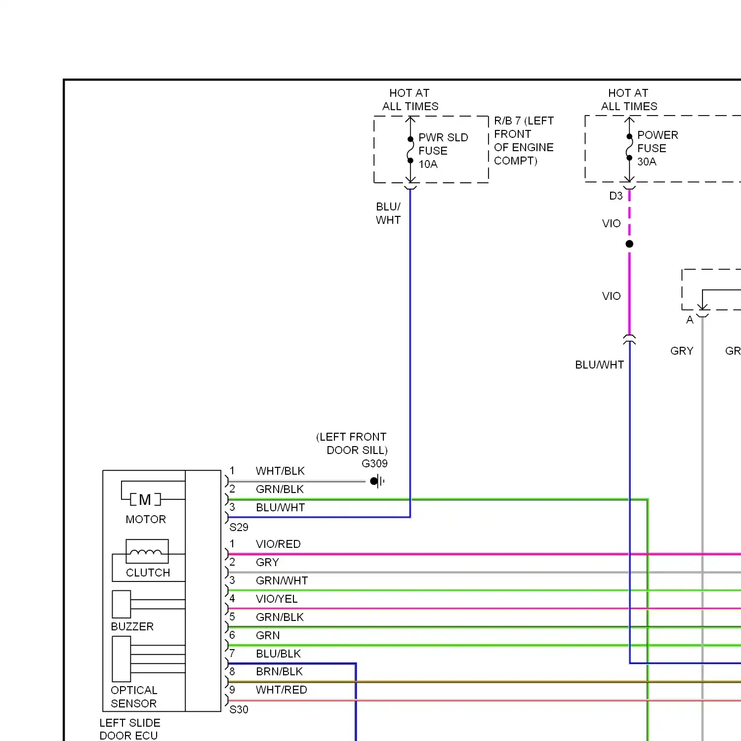Screen dimensions: 741x741
Task: Click the D3 connector label
Action: (616, 196)
